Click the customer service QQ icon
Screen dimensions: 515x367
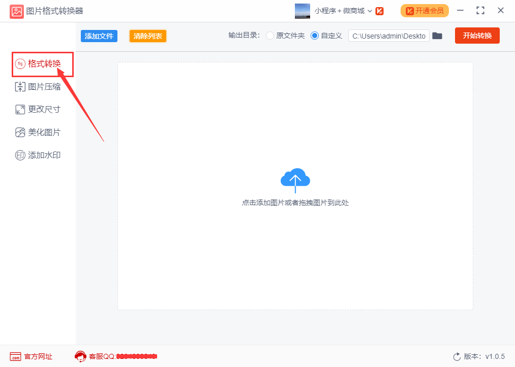tap(81, 356)
